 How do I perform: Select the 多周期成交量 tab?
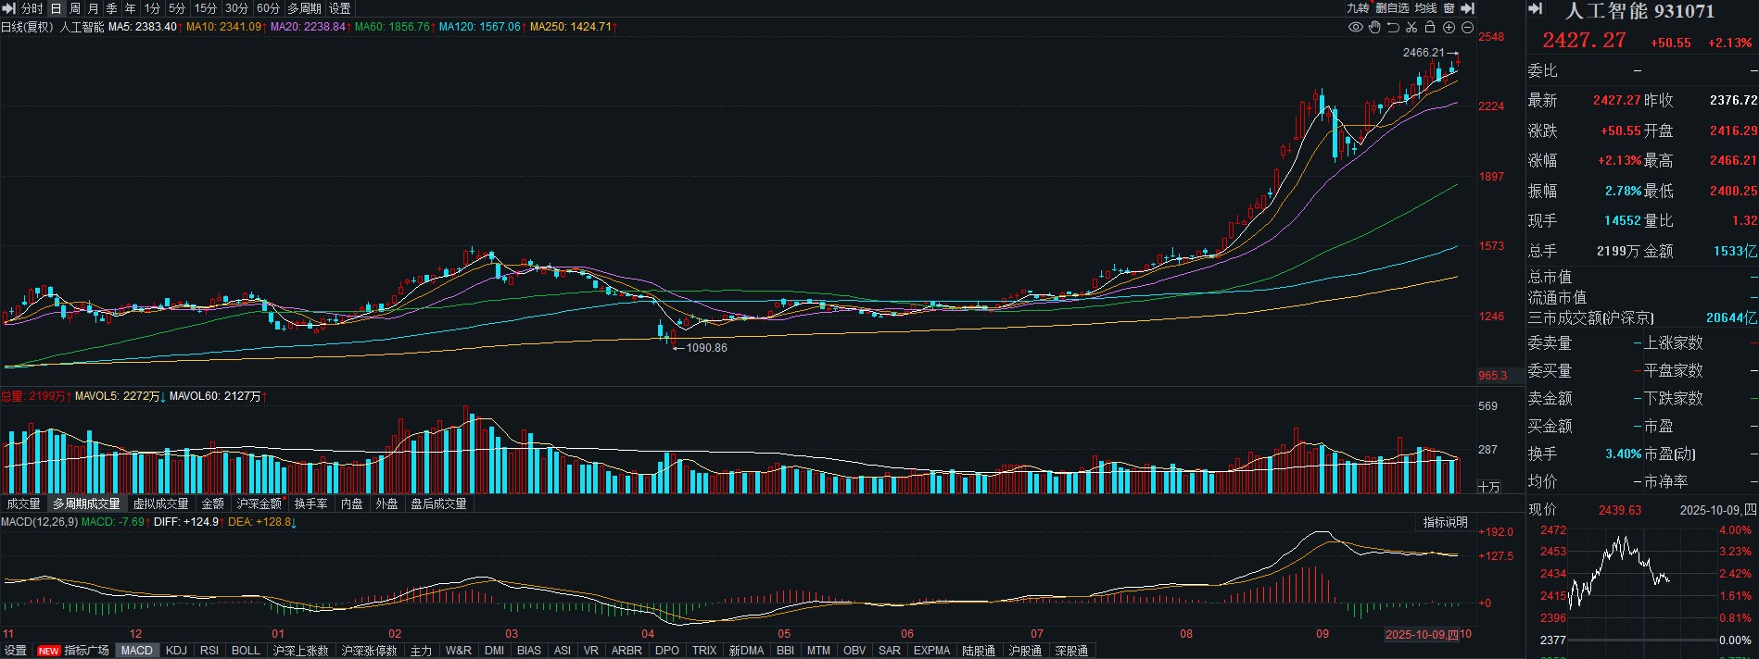pyautogui.click(x=86, y=504)
